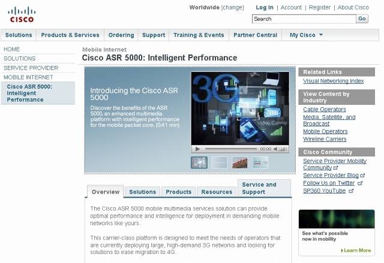Select the fourth video thumbnail
This screenshot has width=384, height=263.
tap(260, 162)
